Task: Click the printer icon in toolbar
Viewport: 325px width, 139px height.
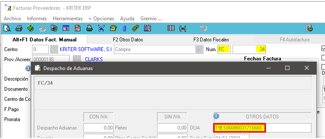Action: [x=19, y=28]
